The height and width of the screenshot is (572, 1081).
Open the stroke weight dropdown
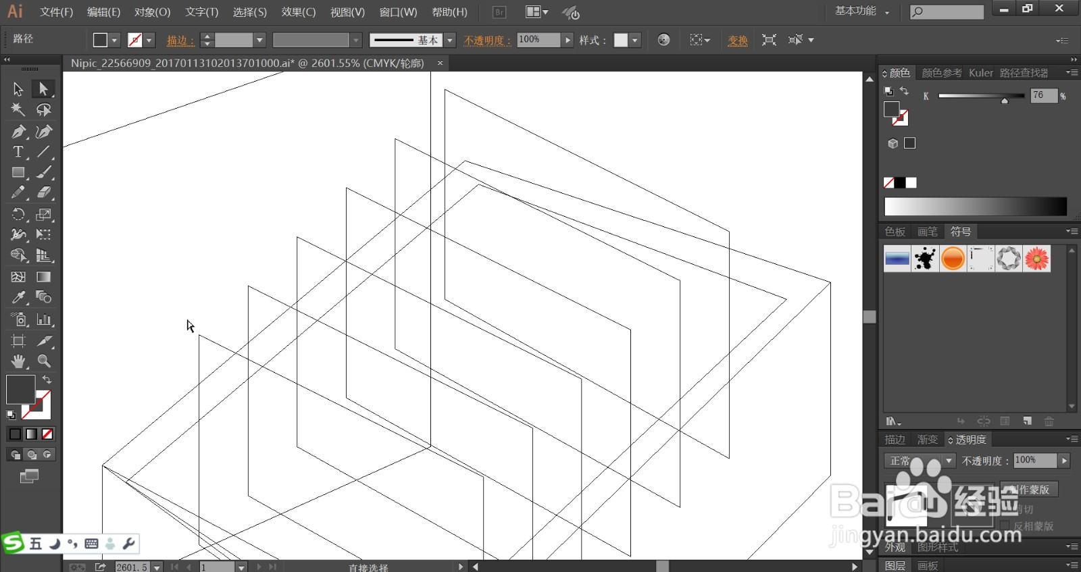point(259,41)
